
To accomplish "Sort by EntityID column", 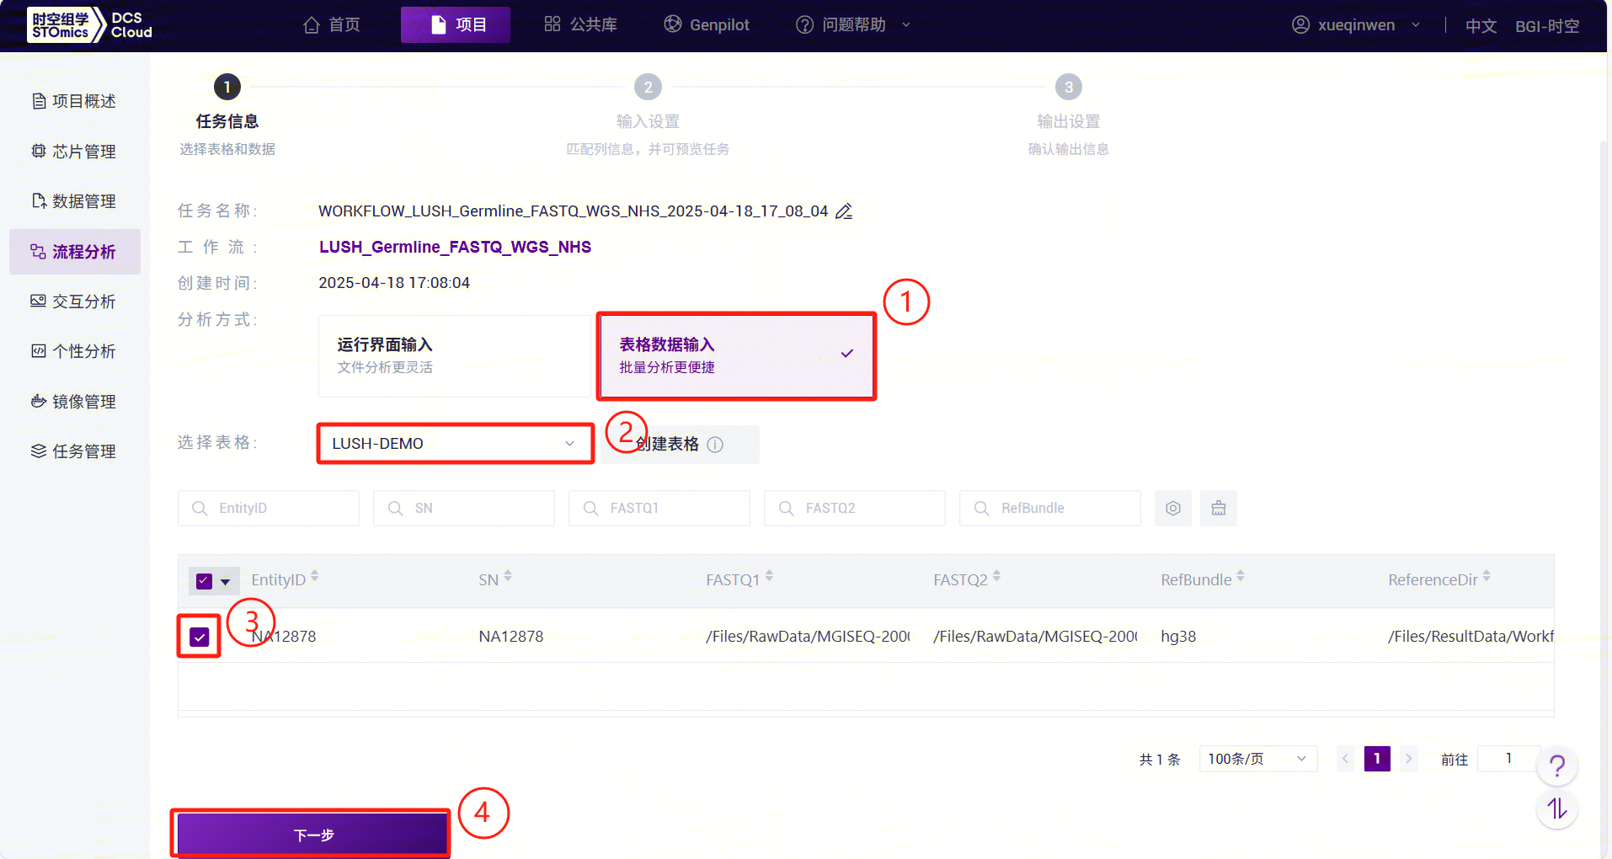I will [x=314, y=578].
